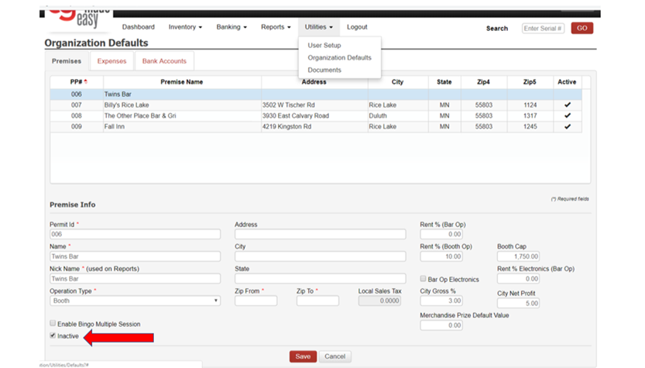
Task: Expand the Inventory menu
Action: click(185, 27)
